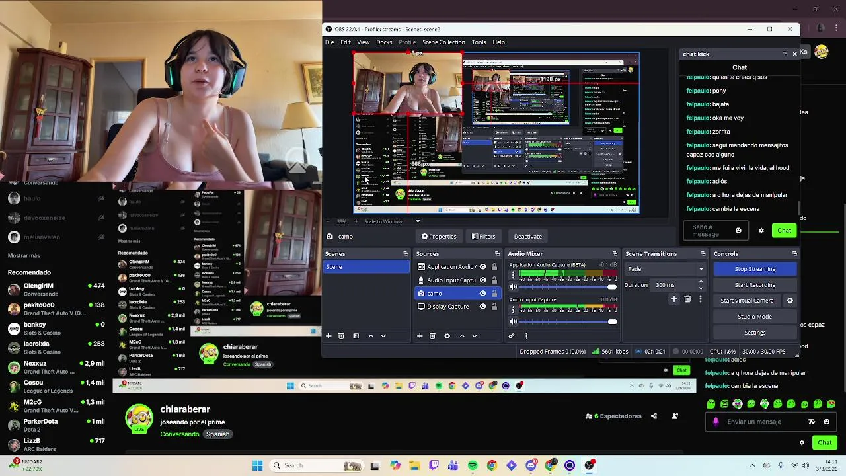The image size is (846, 476).
Task: Open scene filters icon in Scenes dock
Action: tap(356, 336)
